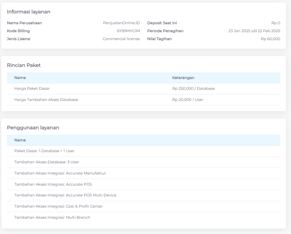This screenshot has height=234, width=291.
Task: Click the Commercial license value
Action: pyautogui.click(x=121, y=39)
